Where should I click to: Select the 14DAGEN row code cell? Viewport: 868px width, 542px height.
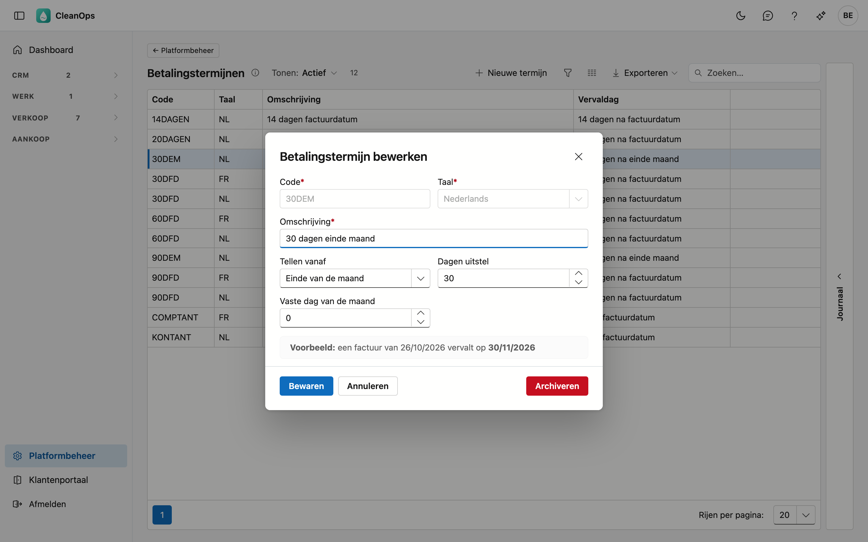[x=181, y=119]
